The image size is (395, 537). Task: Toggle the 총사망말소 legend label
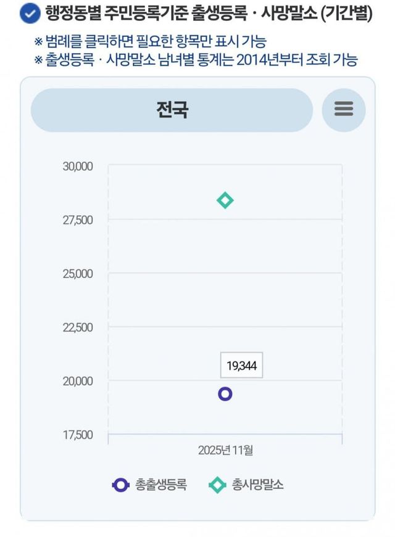258,485
